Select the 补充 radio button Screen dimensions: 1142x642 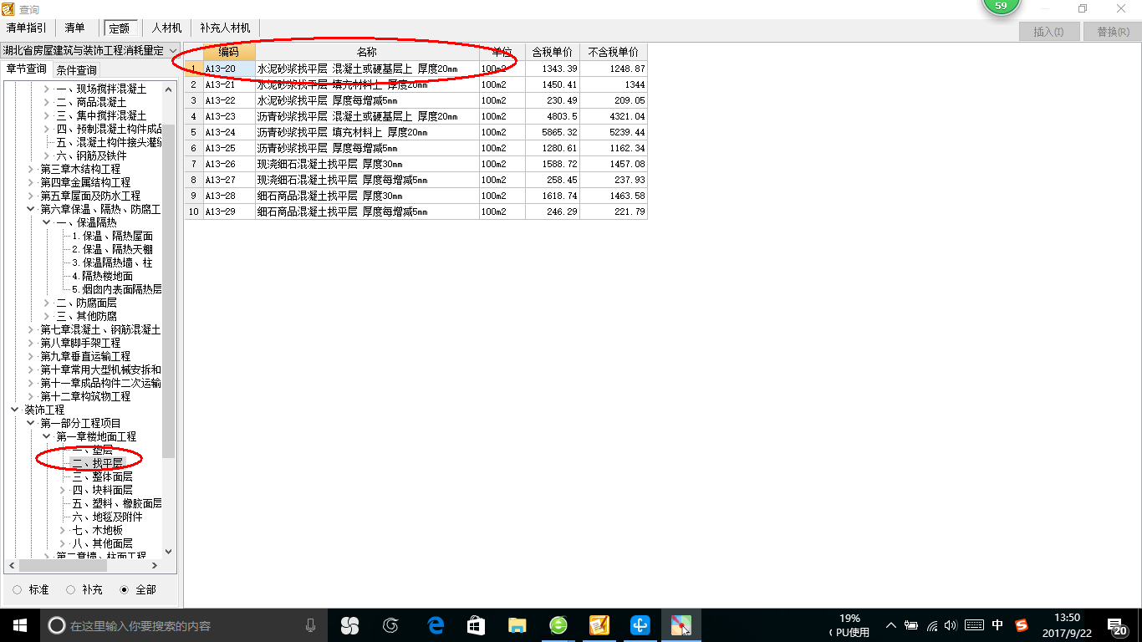pyautogui.click(x=70, y=589)
